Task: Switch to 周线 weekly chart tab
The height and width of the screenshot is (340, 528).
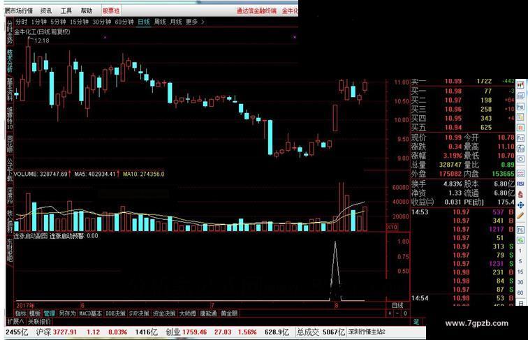Action: click(x=160, y=22)
